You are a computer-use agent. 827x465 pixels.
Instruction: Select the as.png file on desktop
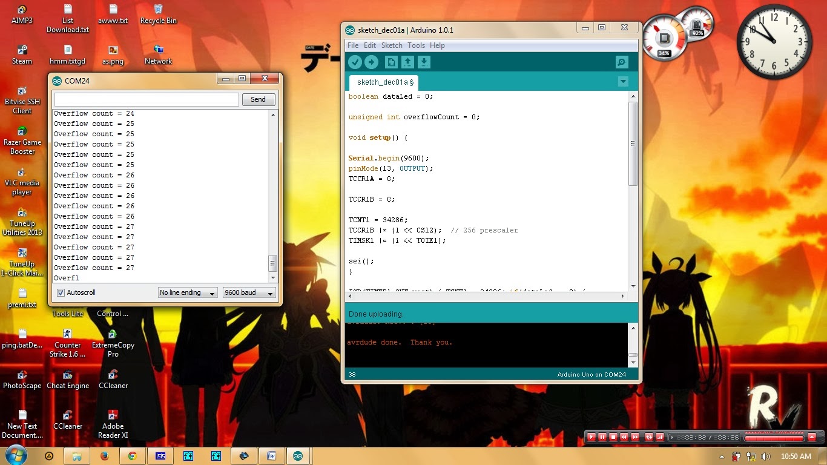click(113, 55)
